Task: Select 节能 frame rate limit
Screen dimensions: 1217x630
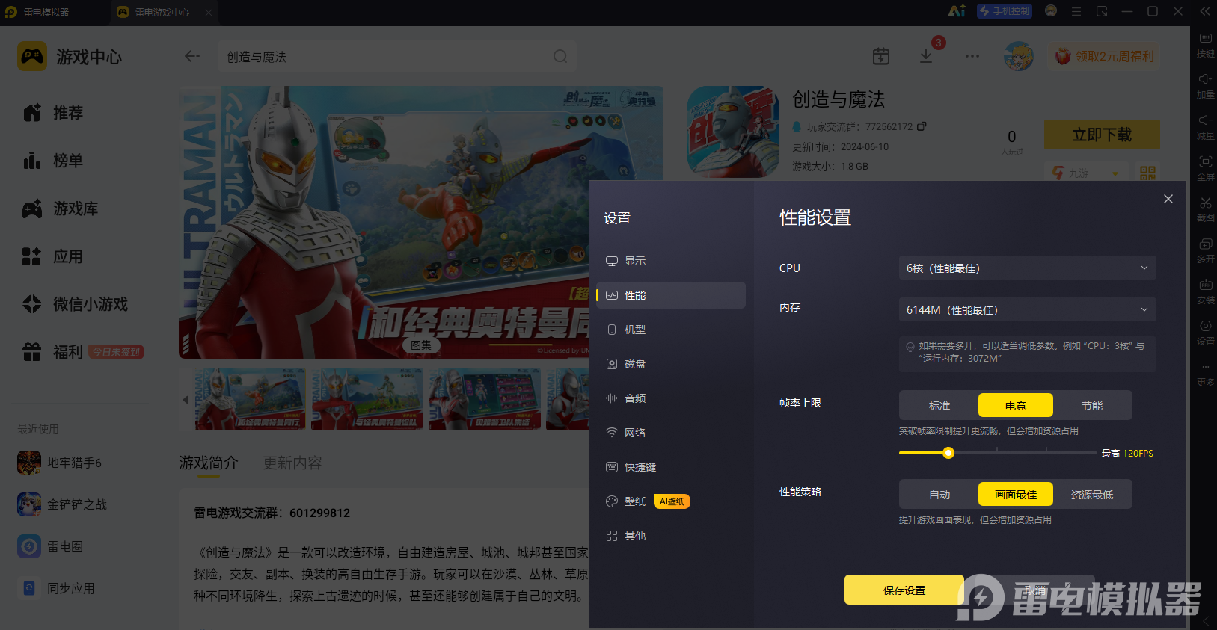Action: click(x=1092, y=405)
